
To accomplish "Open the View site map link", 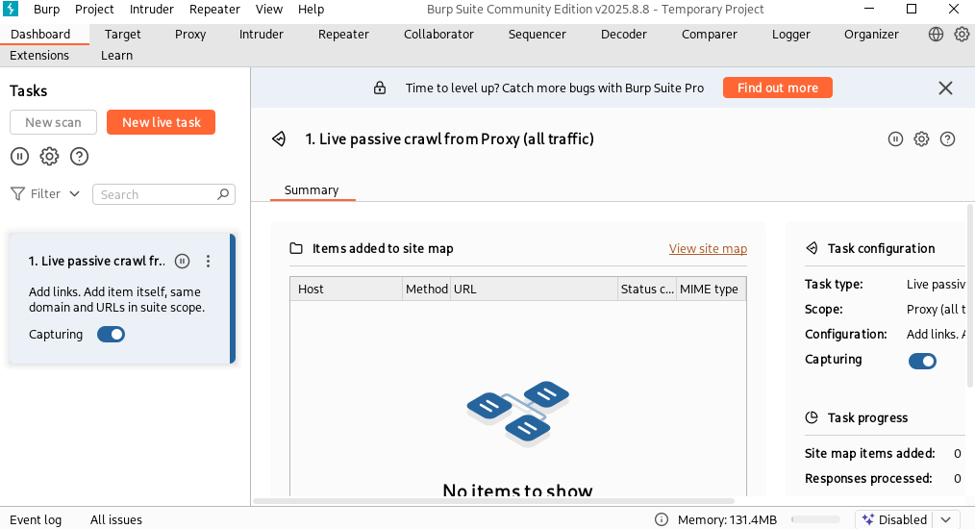I will (x=708, y=248).
